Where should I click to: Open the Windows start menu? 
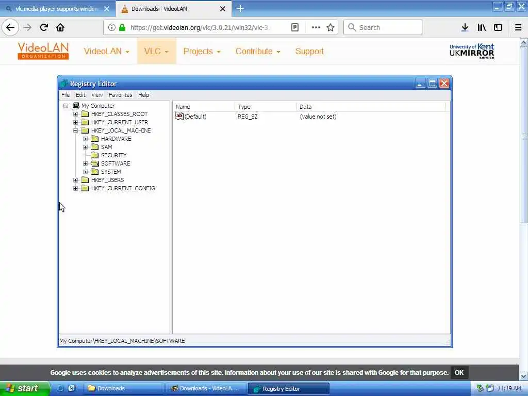tap(24, 388)
